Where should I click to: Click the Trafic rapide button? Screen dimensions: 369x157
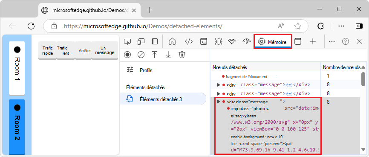(48, 50)
